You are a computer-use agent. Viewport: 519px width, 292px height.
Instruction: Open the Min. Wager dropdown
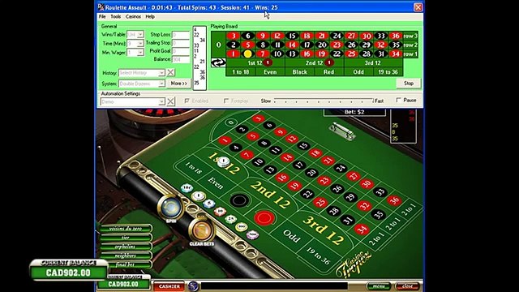pos(140,52)
